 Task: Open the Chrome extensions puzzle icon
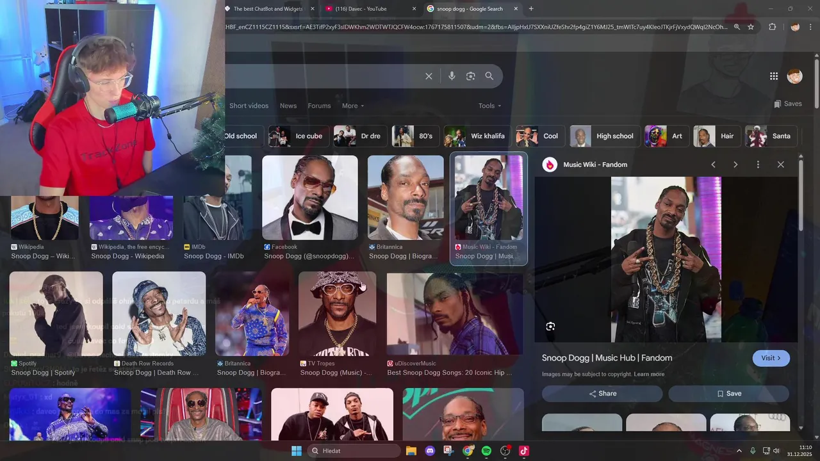[772, 27]
